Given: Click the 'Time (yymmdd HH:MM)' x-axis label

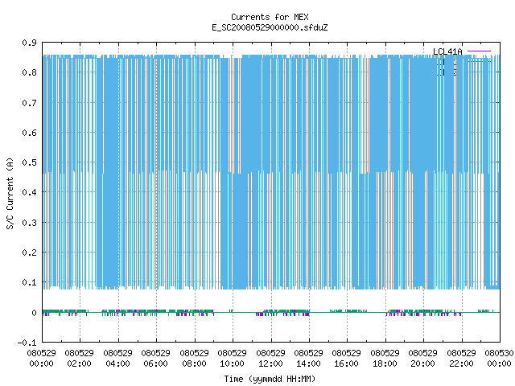Looking at the screenshot, I should click(270, 379).
